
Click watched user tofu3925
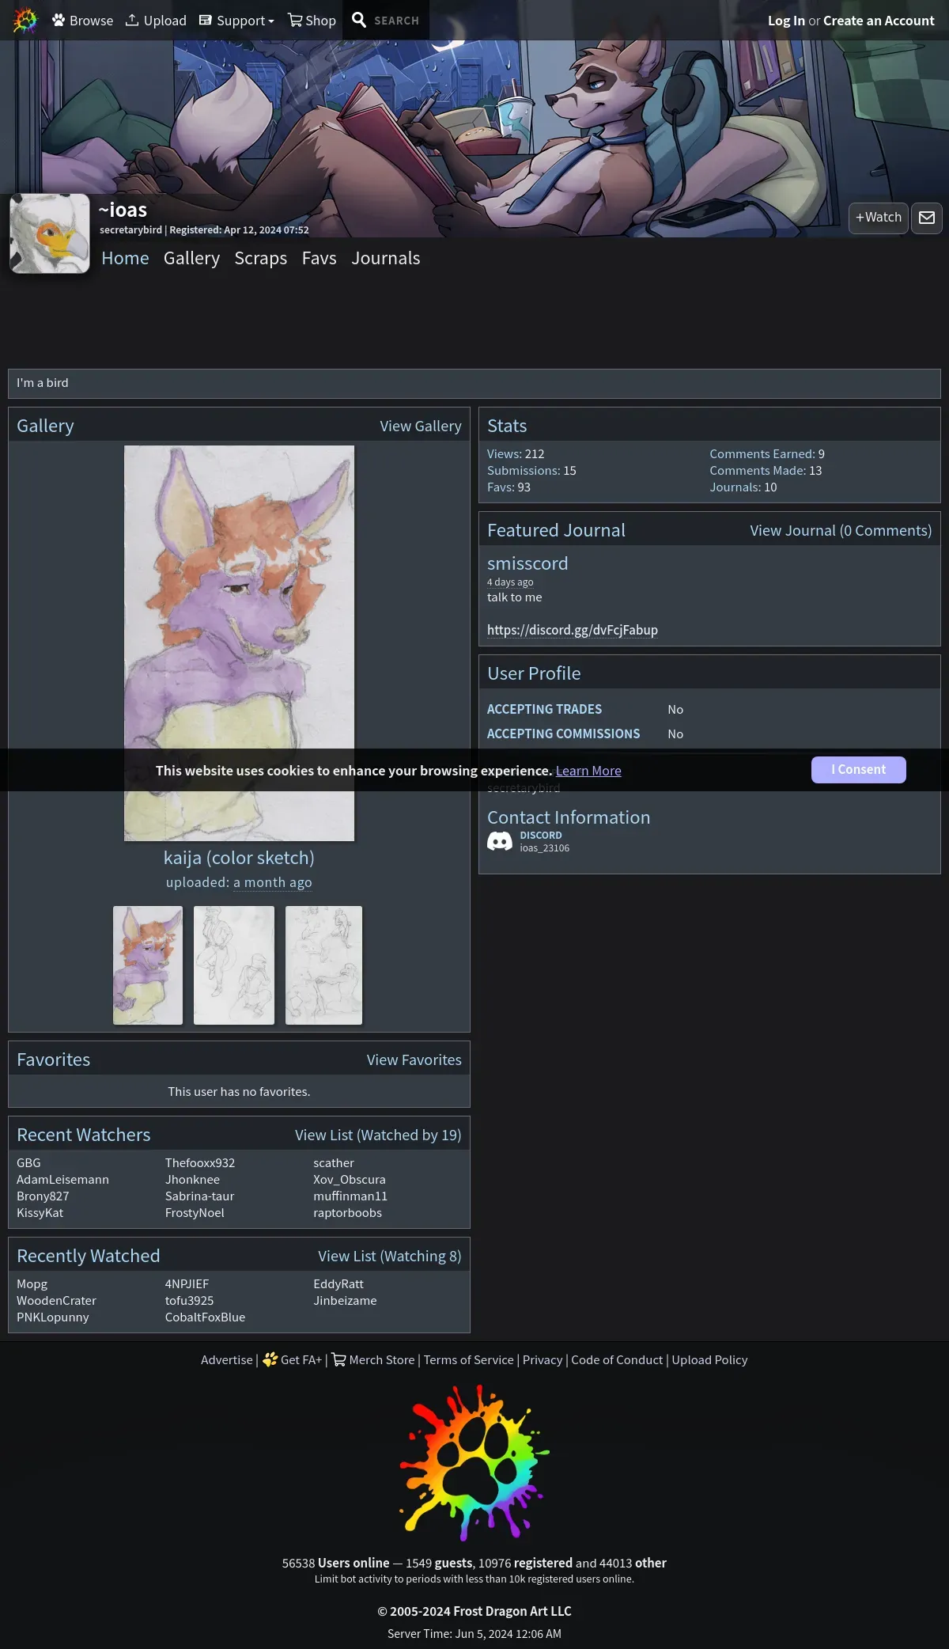189,1300
